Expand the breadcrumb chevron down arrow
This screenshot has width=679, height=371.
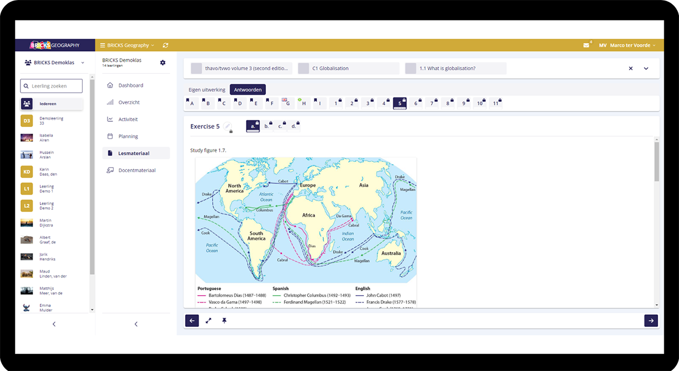click(x=646, y=69)
